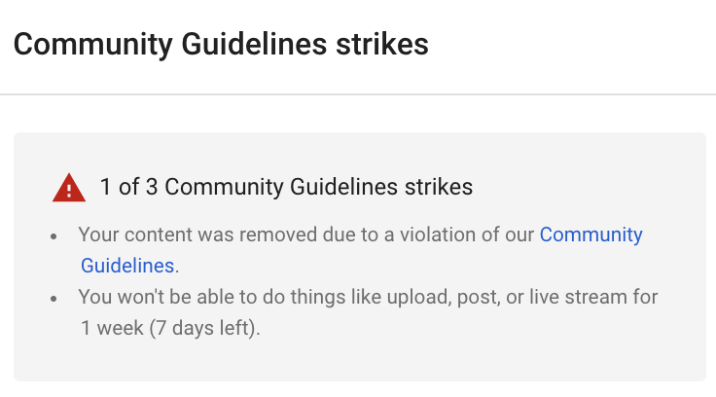The height and width of the screenshot is (397, 716).
Task: Select the "Community Guidelines strikes" page heading
Action: (x=221, y=45)
